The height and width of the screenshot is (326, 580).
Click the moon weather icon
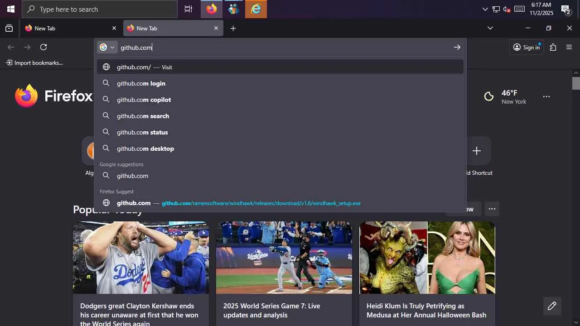click(489, 96)
